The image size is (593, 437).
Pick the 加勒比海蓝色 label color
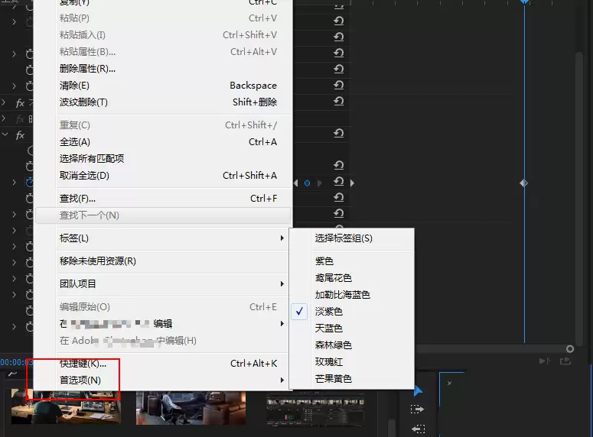tap(352, 295)
